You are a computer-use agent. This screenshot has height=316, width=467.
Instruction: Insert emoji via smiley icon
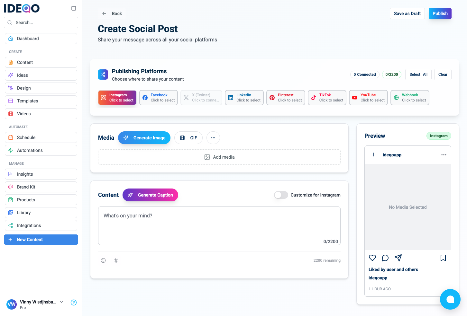(x=103, y=260)
